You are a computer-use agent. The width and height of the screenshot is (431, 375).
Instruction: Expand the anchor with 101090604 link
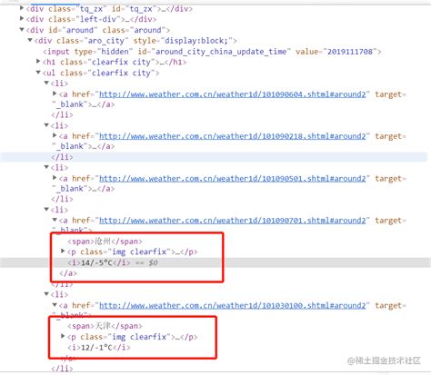[x=55, y=94]
